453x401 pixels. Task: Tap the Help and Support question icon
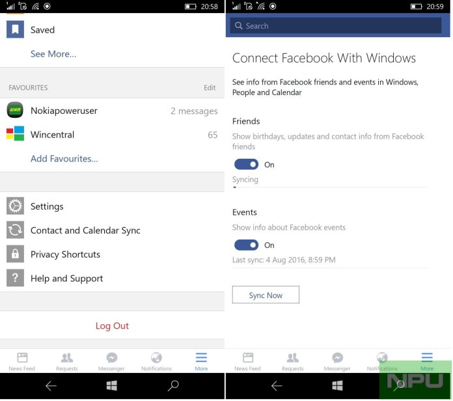(15, 278)
